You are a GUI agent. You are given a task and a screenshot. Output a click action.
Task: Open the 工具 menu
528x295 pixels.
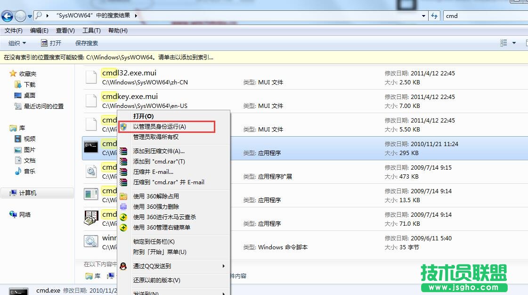[90, 30]
